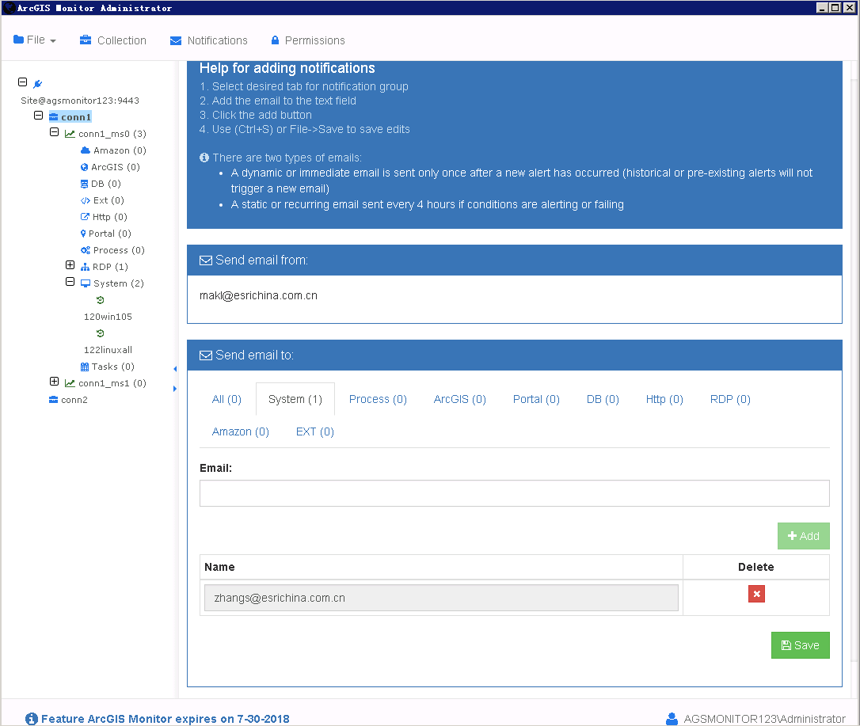Open the Permissions menu
The height and width of the screenshot is (726, 860).
coord(308,40)
